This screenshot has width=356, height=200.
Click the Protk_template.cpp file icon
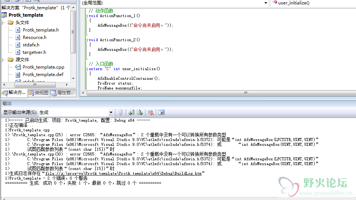18,67
